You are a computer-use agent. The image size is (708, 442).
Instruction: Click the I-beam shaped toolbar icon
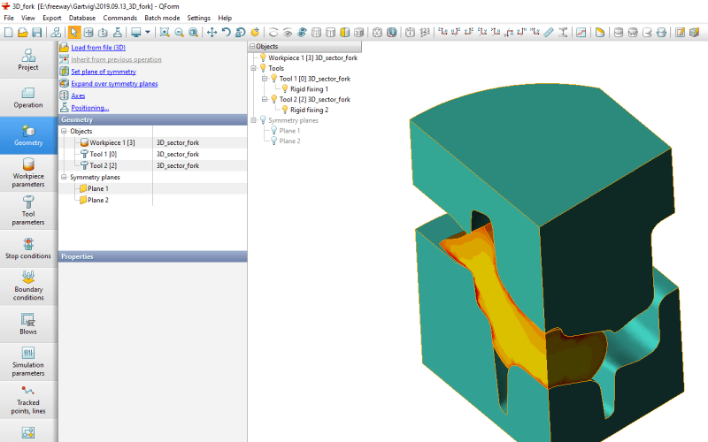click(x=563, y=32)
